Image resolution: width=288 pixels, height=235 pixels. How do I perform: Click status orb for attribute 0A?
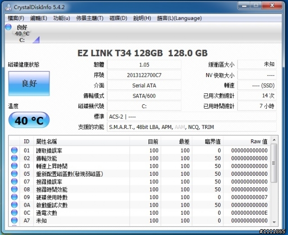tap(14, 205)
